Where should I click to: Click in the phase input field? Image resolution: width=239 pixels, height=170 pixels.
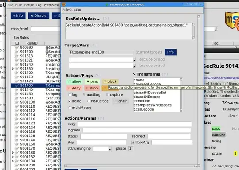pyautogui.click(x=131, y=148)
